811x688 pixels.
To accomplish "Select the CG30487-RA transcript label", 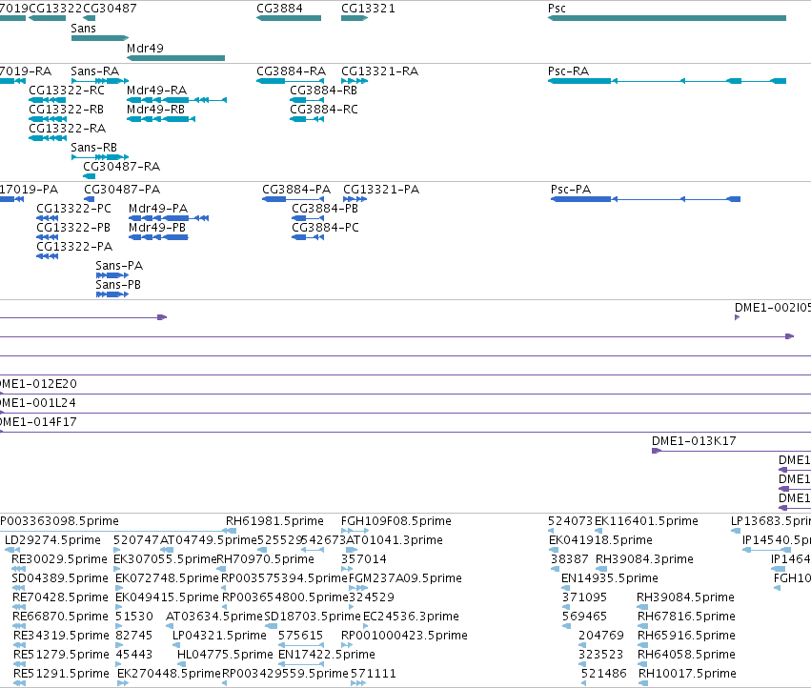I will coord(122,167).
